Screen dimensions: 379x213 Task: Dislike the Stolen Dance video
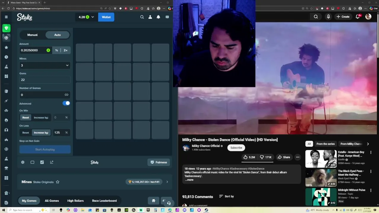[x=266, y=157]
